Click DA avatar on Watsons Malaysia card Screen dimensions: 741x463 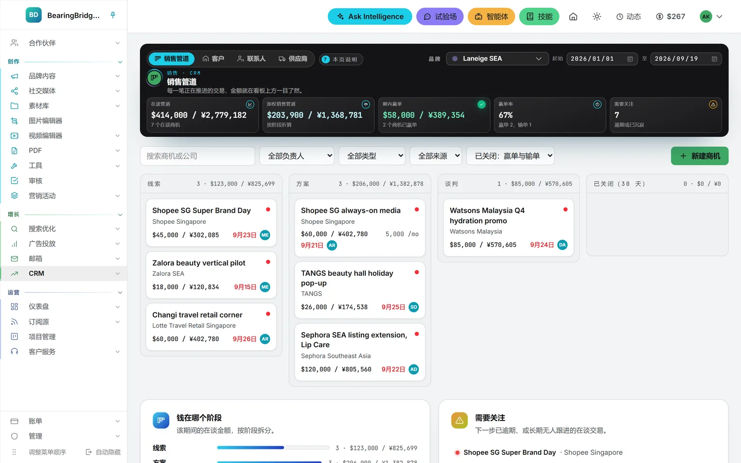(x=563, y=245)
